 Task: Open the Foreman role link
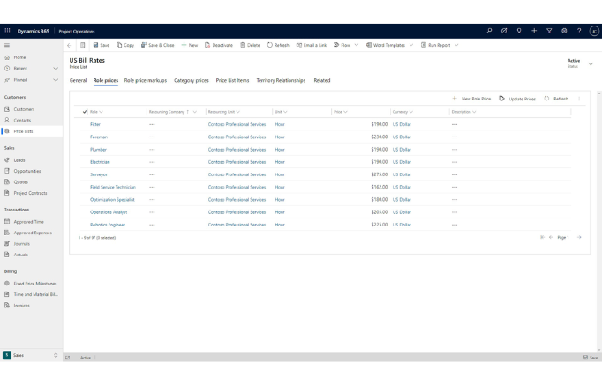[x=99, y=137]
